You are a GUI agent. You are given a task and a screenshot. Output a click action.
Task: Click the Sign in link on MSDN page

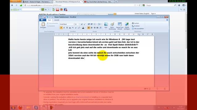153,13
